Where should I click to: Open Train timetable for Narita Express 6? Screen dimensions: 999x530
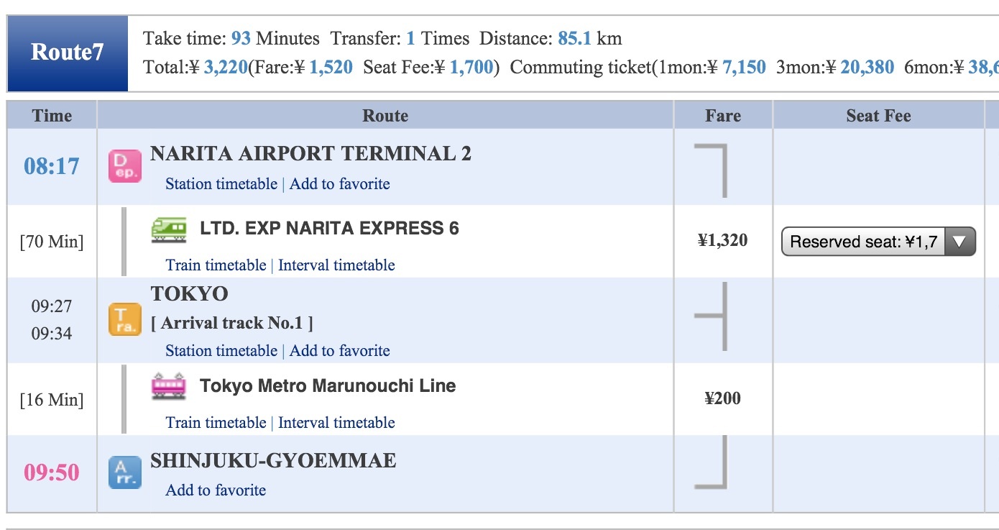(x=216, y=265)
